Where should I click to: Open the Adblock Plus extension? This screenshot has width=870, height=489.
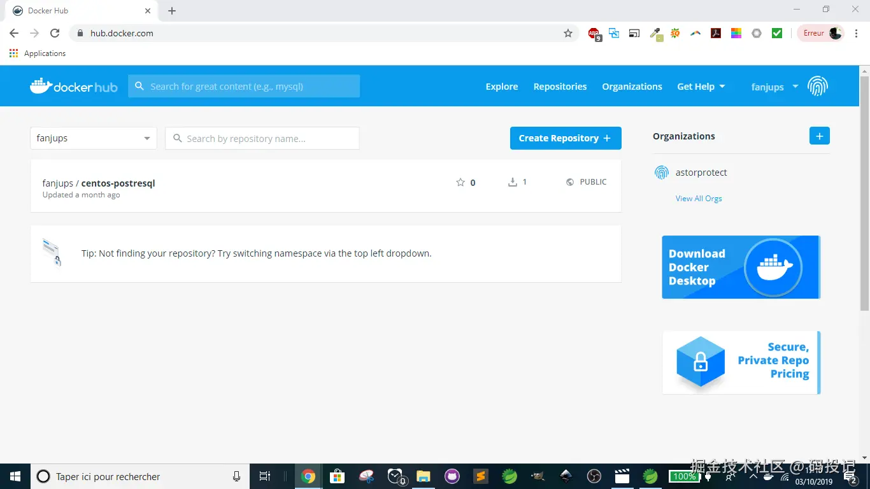(x=594, y=34)
